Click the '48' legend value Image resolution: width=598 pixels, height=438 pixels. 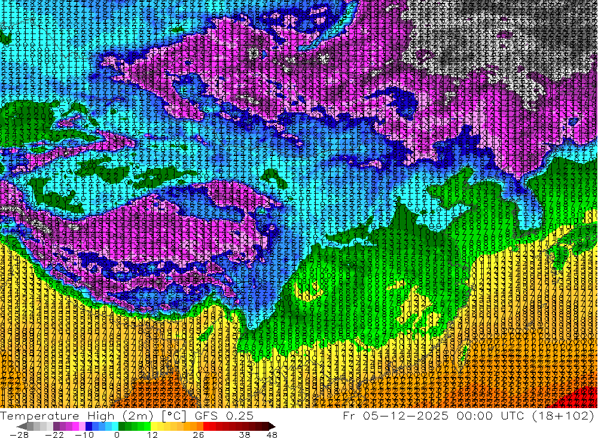coord(272,434)
